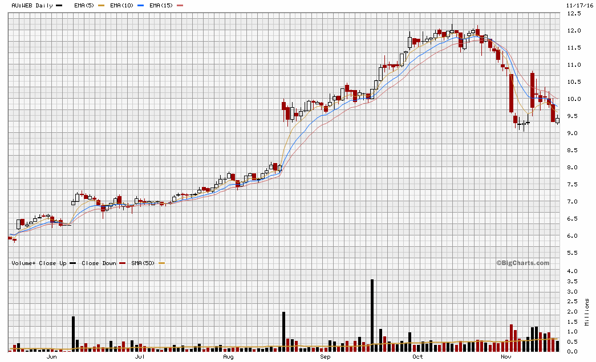Click the EMA(10) legend label
Image resolution: width=596 pixels, height=362 pixels.
point(121,5)
